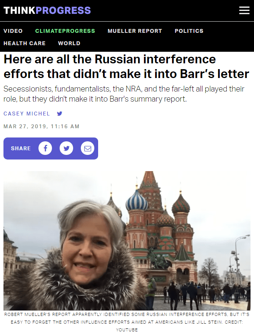Click the PROGRESS part of the logo
This screenshot has height=336, width=254.
click(63, 10)
